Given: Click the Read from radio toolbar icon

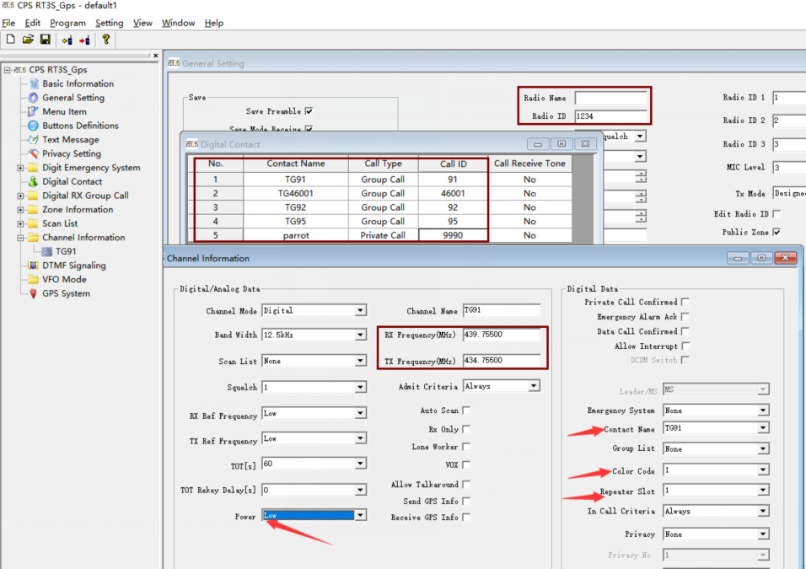Looking at the screenshot, I should (67, 40).
